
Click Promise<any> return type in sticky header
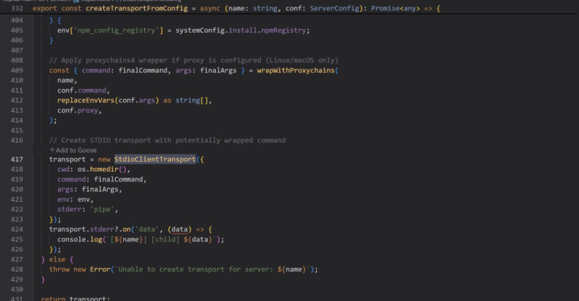396,8
